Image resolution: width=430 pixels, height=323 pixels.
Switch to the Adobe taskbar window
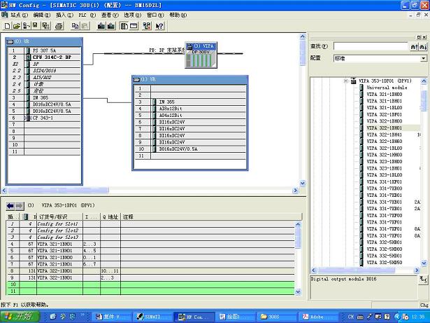click(x=317, y=317)
